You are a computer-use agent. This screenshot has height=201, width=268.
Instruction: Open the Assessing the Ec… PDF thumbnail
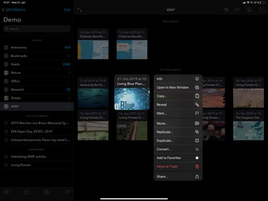(93, 92)
